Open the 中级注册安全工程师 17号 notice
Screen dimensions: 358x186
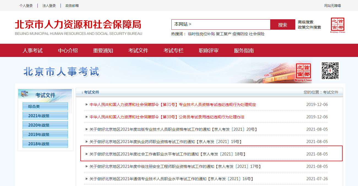[175, 166]
